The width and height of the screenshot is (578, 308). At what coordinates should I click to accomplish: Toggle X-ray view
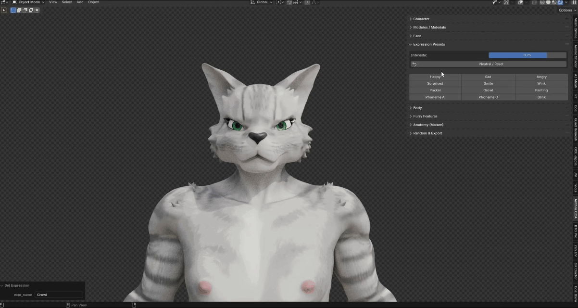(534, 2)
